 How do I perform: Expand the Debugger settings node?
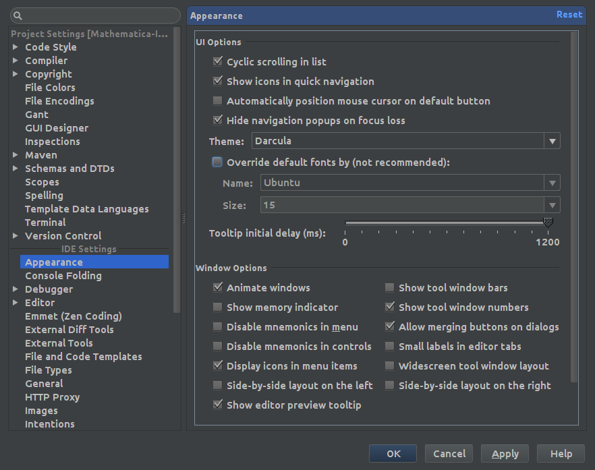click(x=15, y=289)
